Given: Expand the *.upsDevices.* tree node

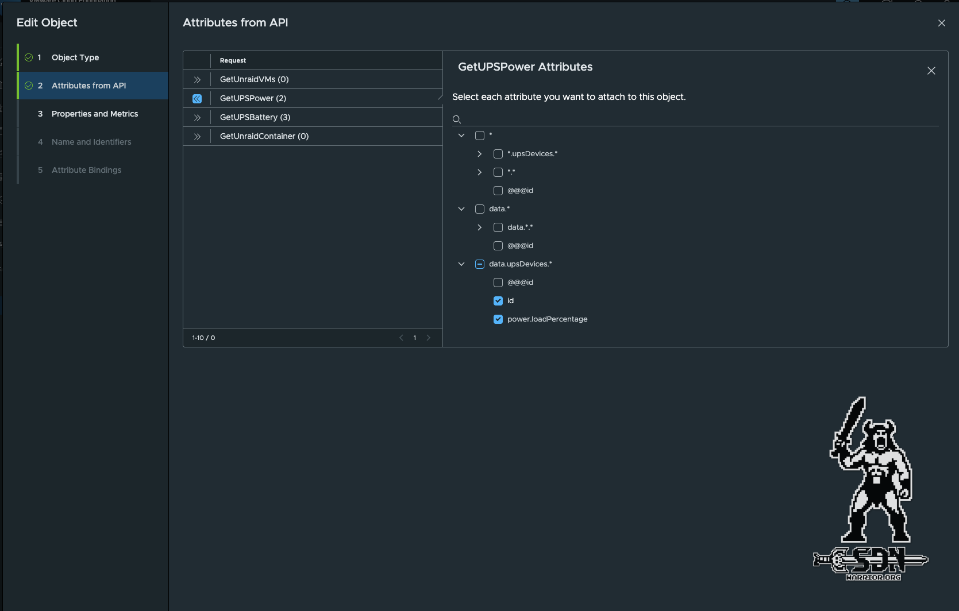Looking at the screenshot, I should point(480,154).
